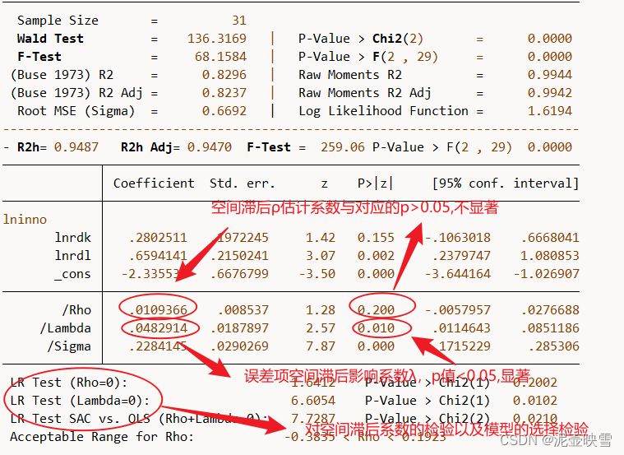
Task: Click Rho p-value 0.200
Action: click(x=376, y=310)
